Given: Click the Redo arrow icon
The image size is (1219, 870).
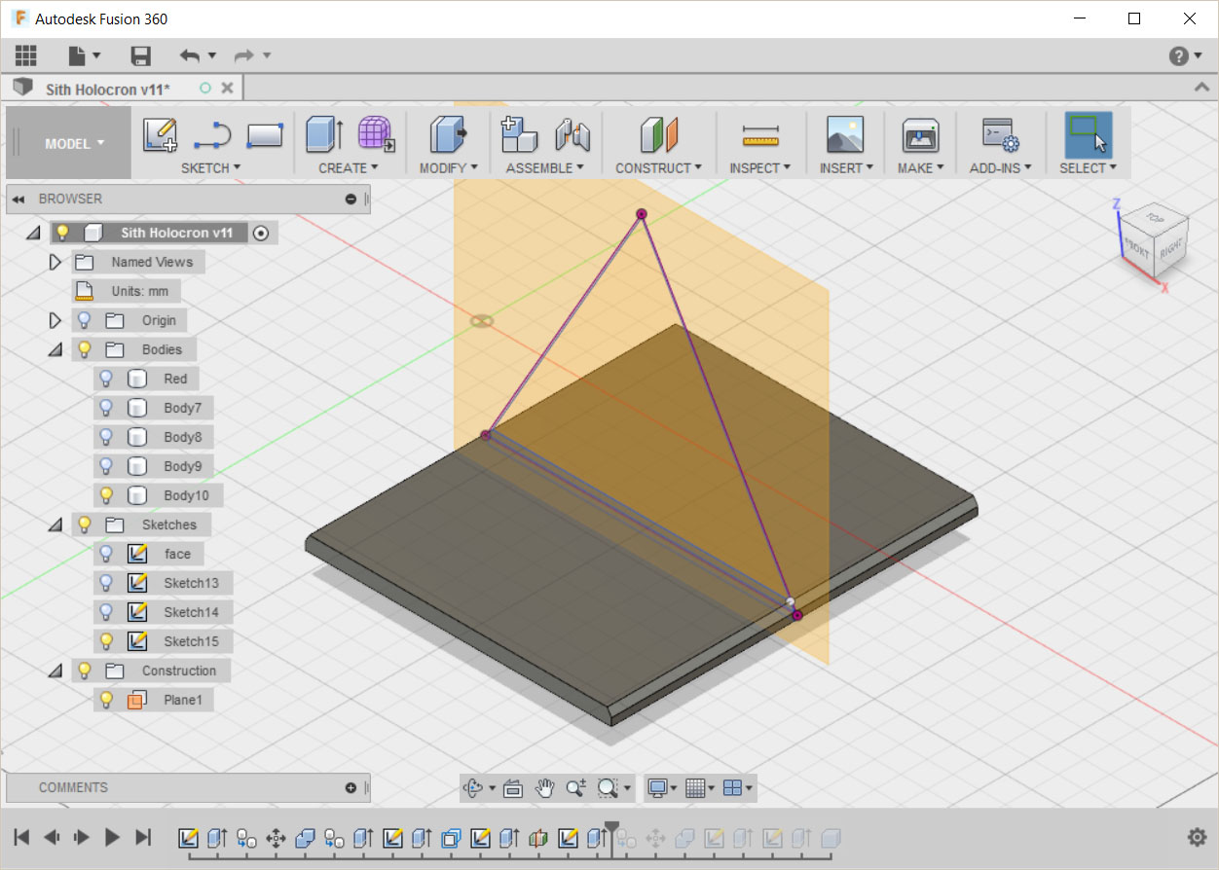Looking at the screenshot, I should tap(243, 56).
